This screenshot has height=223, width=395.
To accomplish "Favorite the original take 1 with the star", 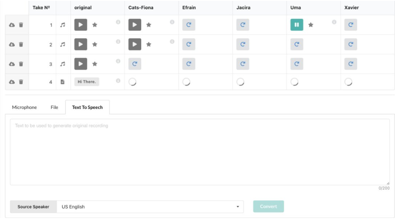I will point(95,25).
